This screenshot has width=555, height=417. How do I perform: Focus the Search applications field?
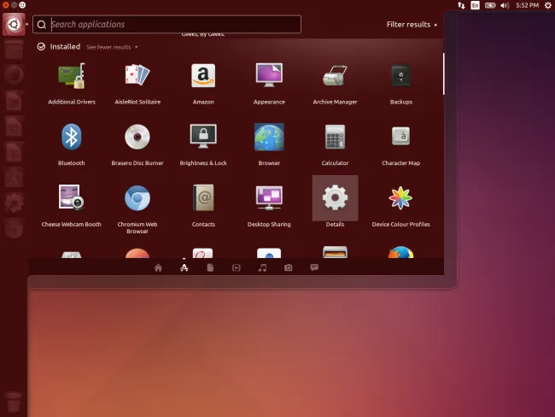coord(171,25)
